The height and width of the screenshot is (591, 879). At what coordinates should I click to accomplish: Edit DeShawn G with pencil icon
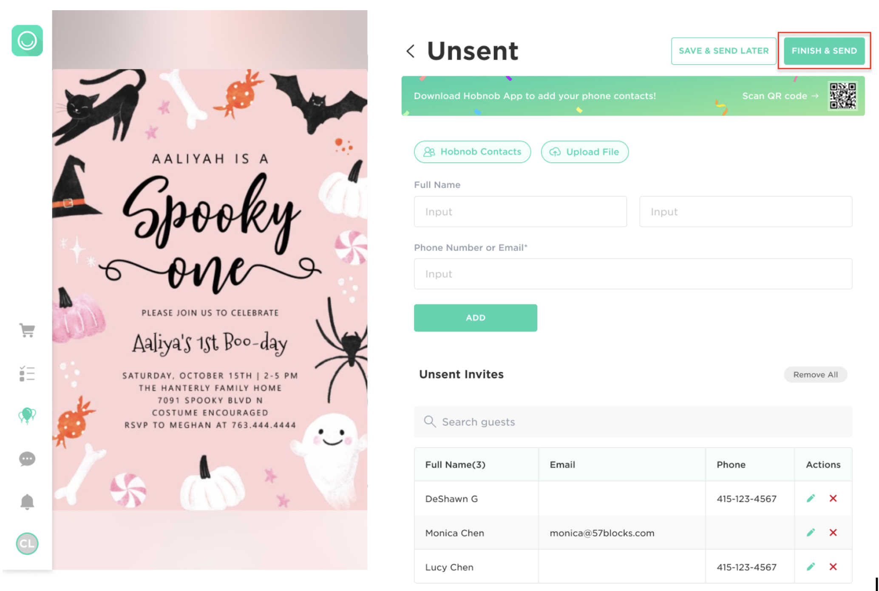tap(811, 498)
